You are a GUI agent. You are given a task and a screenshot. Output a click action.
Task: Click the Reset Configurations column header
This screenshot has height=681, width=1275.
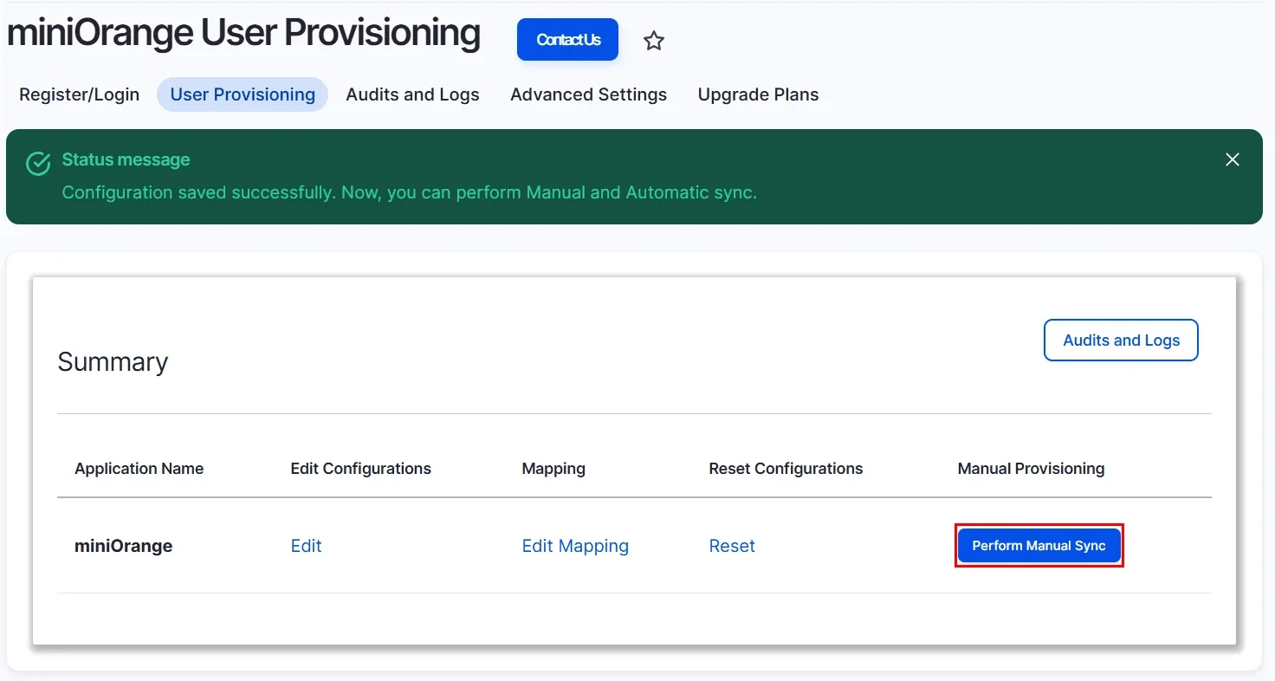(x=786, y=469)
